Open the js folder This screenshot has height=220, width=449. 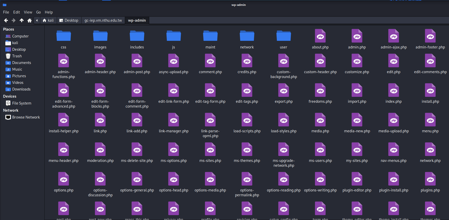(174, 36)
